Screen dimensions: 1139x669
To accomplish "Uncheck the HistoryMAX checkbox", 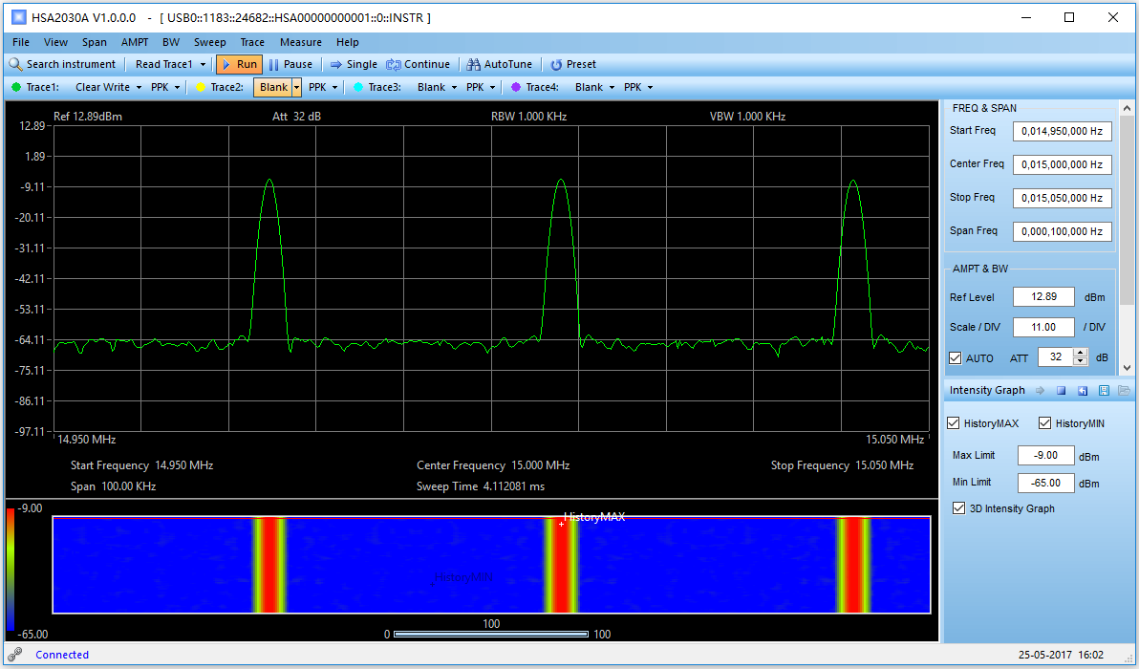I will tap(954, 423).
